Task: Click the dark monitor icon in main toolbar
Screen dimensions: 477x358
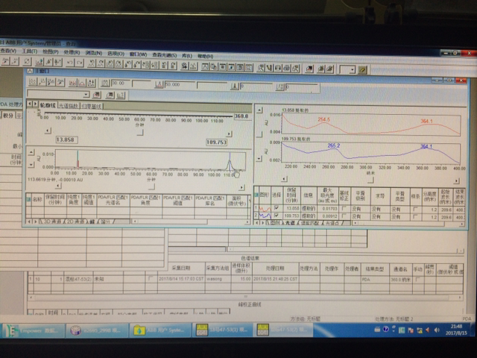Action: 309,69
